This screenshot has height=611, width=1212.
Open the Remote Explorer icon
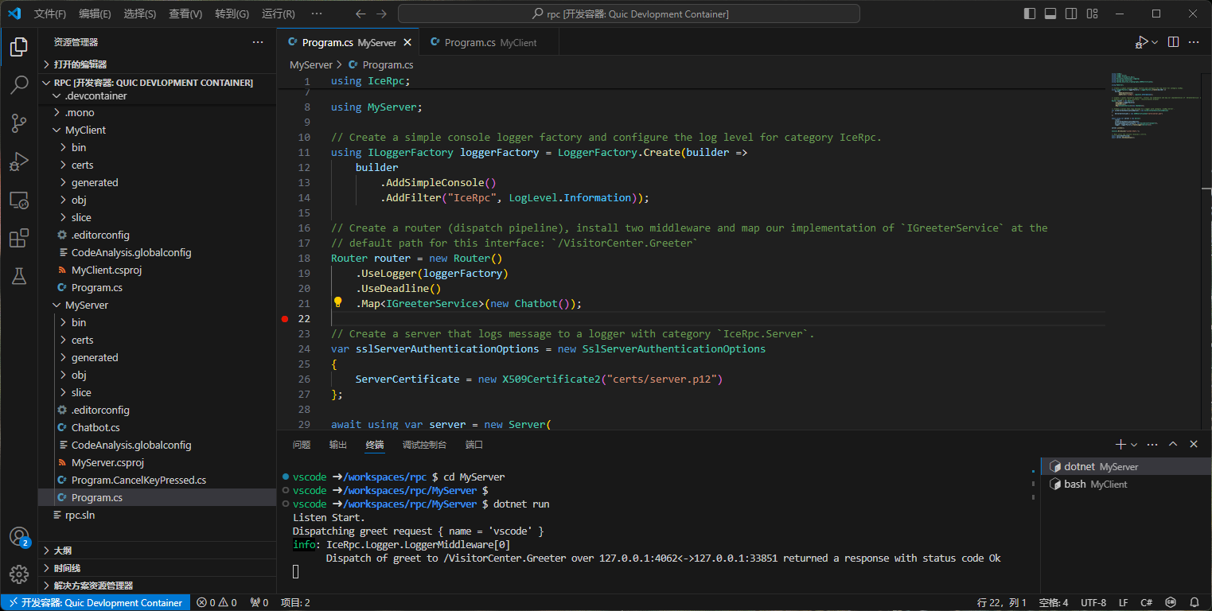19,200
